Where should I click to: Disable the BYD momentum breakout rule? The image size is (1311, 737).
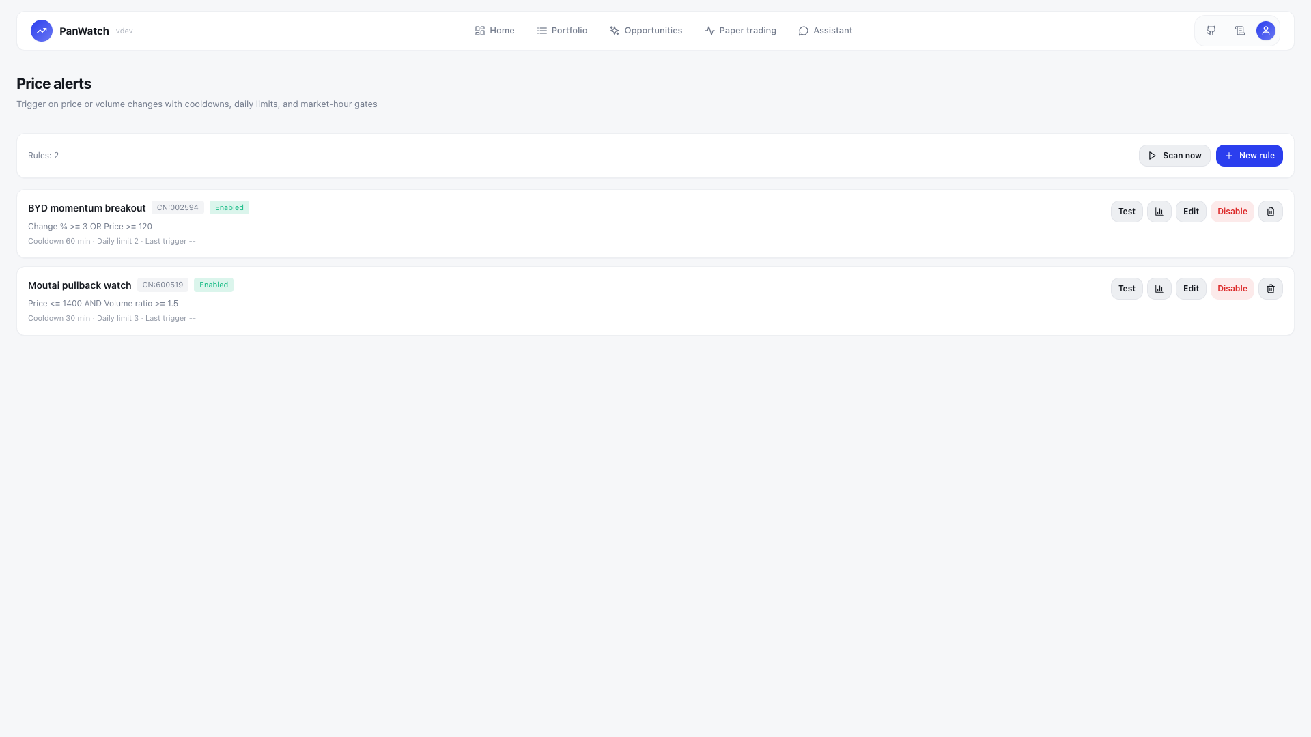pos(1232,212)
